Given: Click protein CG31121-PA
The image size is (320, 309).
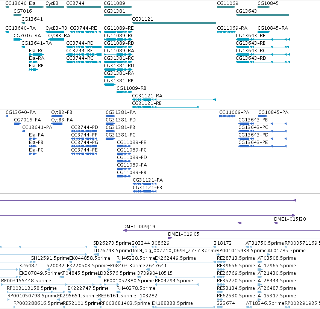Looking at the screenshot, I should (144, 184).
